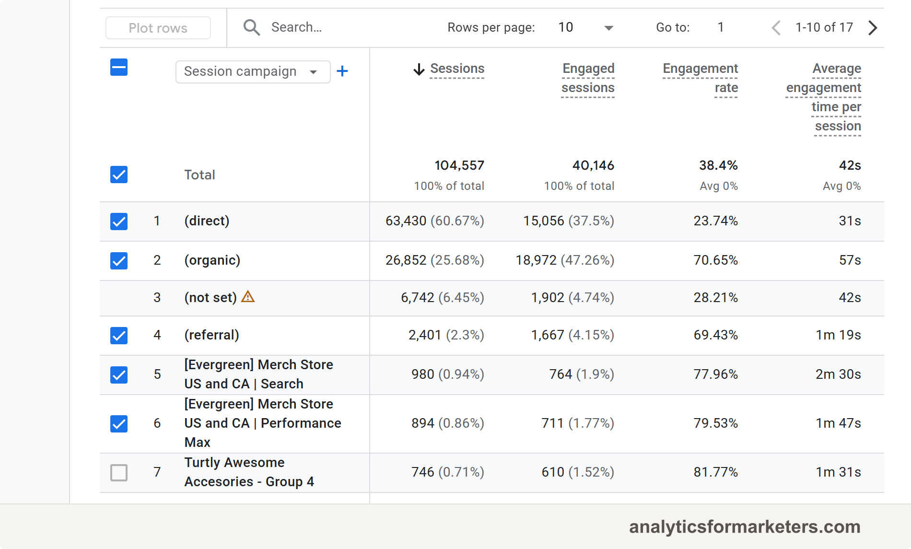Sort by Engaged sessions column header

[x=588, y=78]
